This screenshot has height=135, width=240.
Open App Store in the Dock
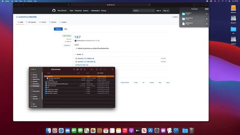pyautogui.click(x=150, y=130)
